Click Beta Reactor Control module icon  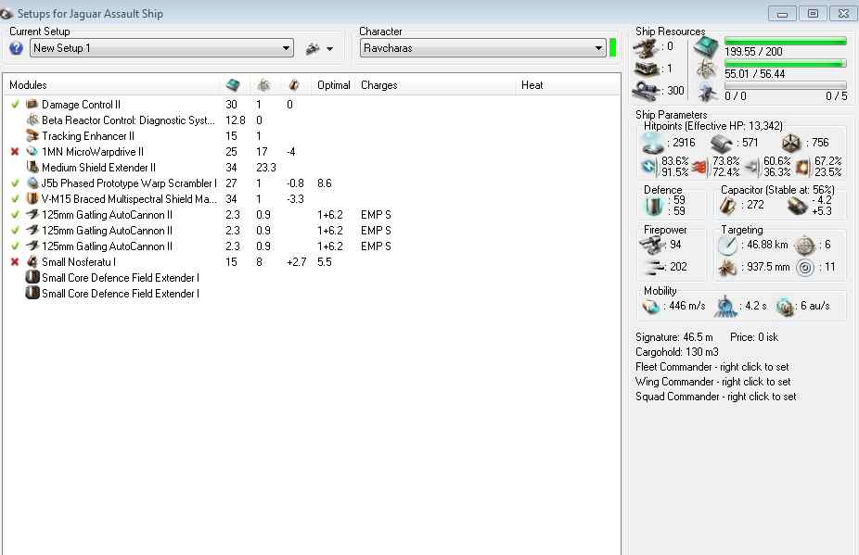point(32,120)
